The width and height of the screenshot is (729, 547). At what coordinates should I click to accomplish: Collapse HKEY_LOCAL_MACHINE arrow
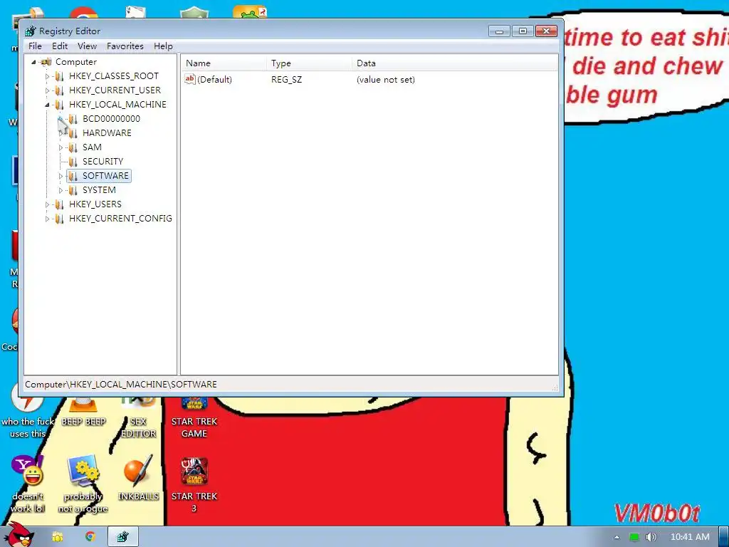point(47,105)
